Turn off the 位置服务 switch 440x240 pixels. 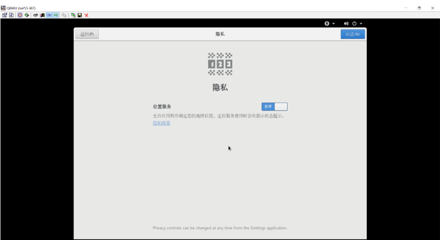coord(274,107)
